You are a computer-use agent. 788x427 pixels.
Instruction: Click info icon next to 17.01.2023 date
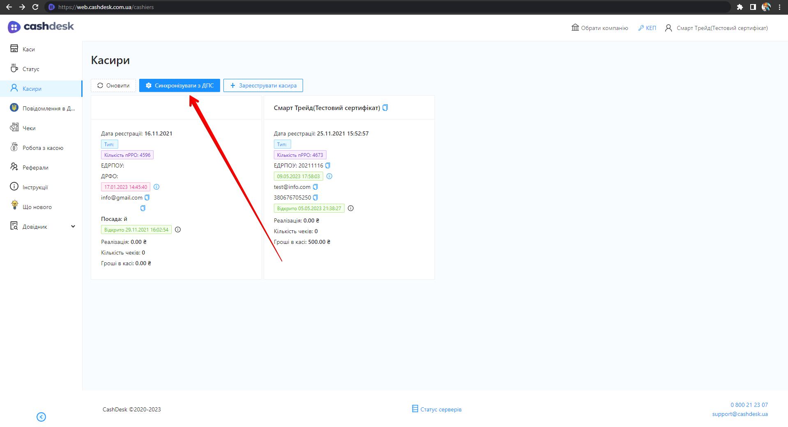point(156,187)
